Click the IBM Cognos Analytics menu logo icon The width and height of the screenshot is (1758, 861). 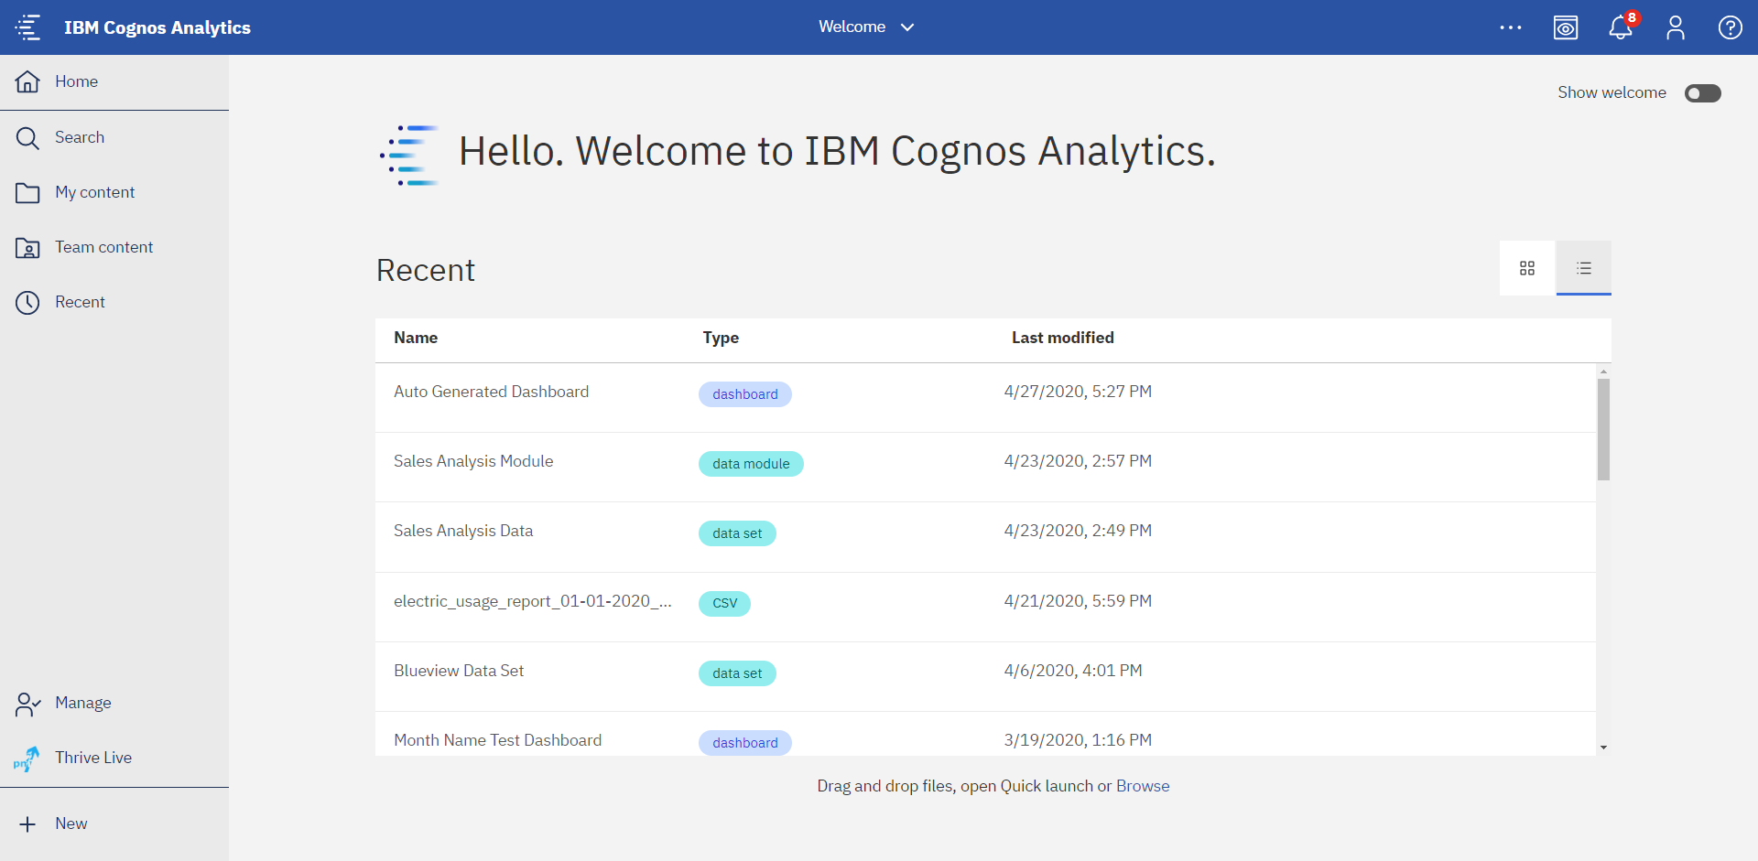tap(28, 27)
